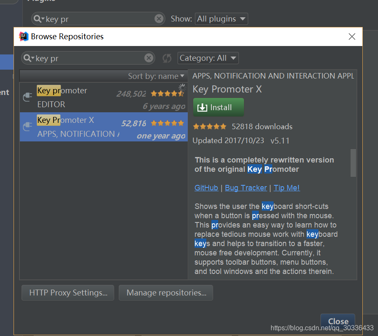The height and width of the screenshot is (336, 378).
Task: Click the IntelliJ logo in title bar
Action: 24,36
